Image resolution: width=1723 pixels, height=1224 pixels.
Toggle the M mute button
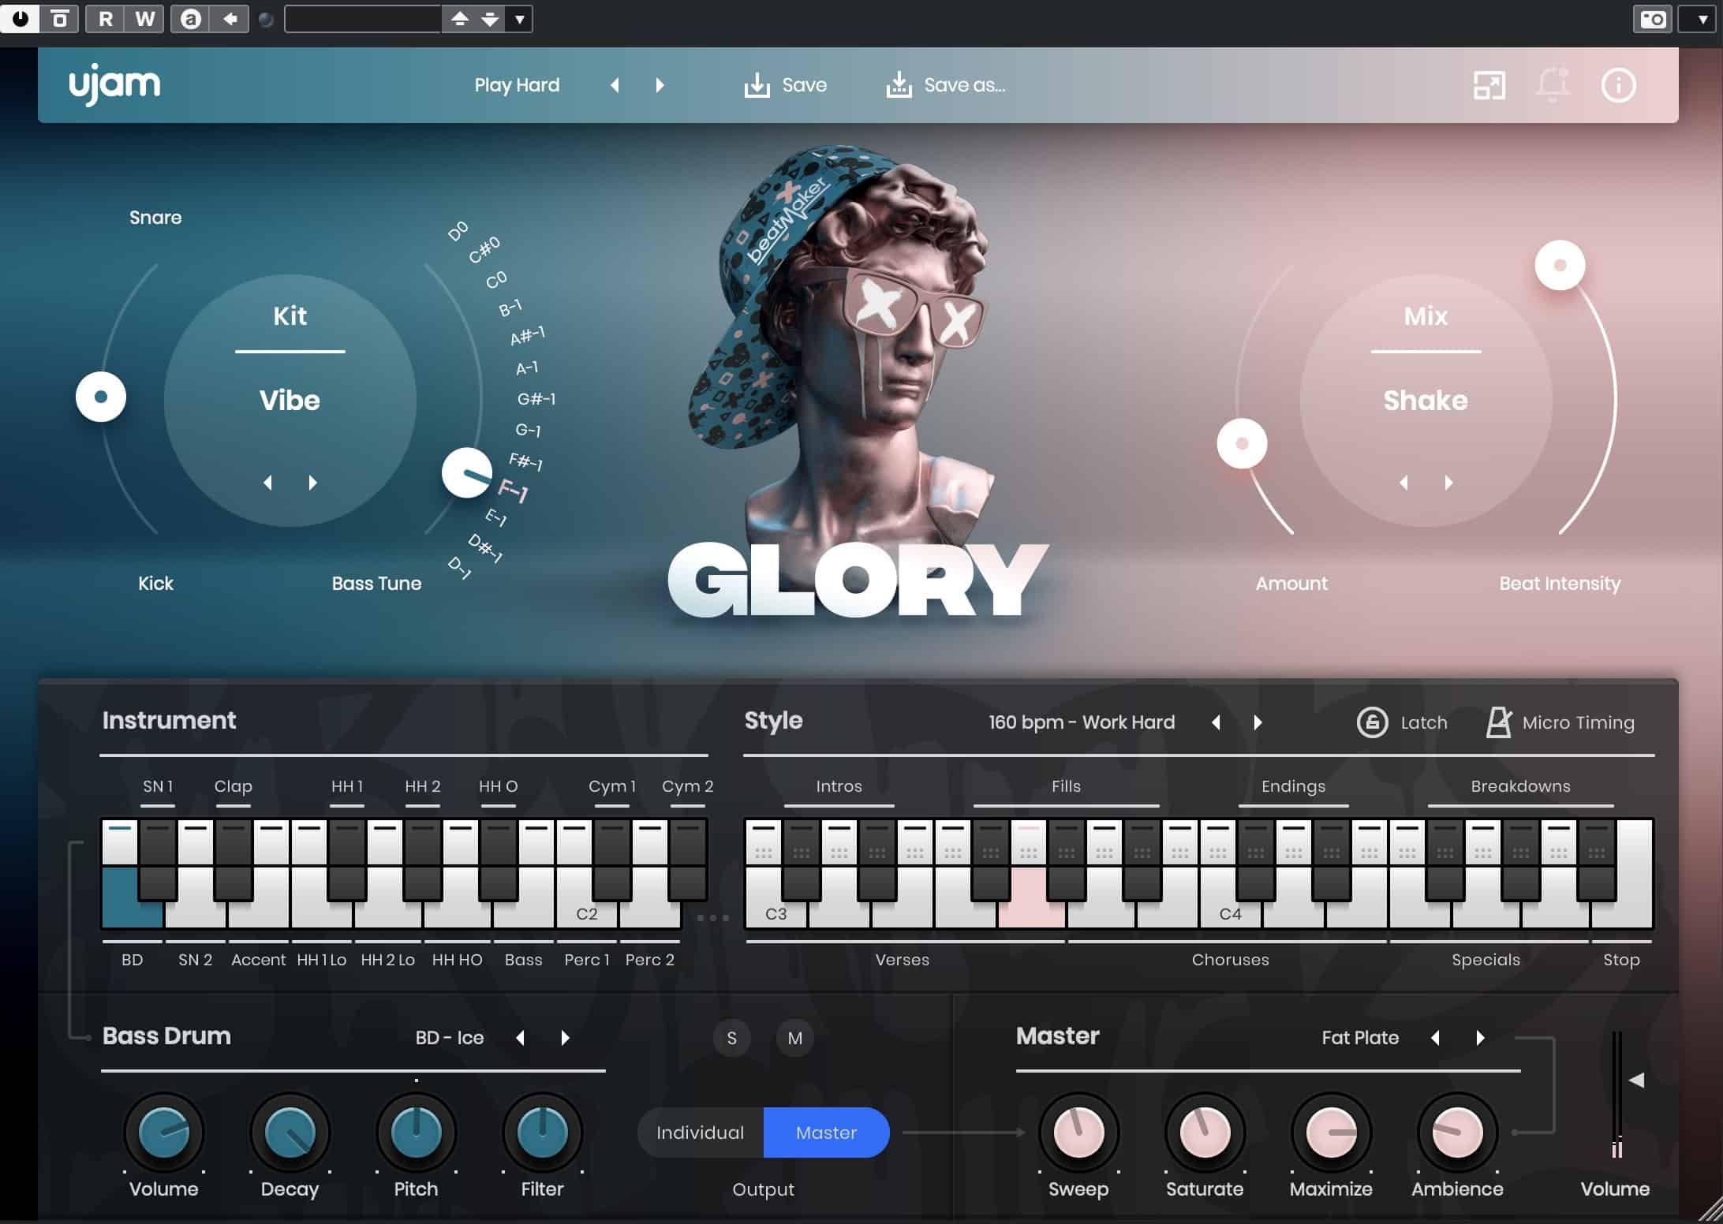[x=794, y=1038]
